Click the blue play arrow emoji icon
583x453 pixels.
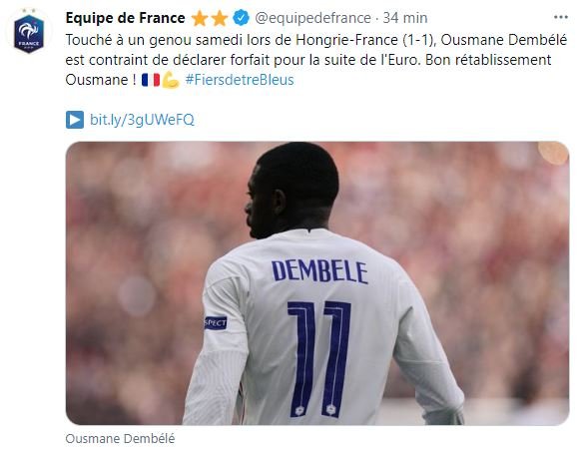(x=75, y=120)
